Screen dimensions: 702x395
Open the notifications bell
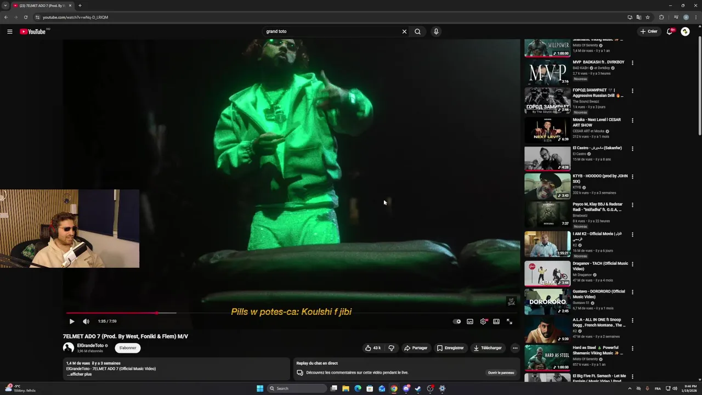(x=669, y=32)
